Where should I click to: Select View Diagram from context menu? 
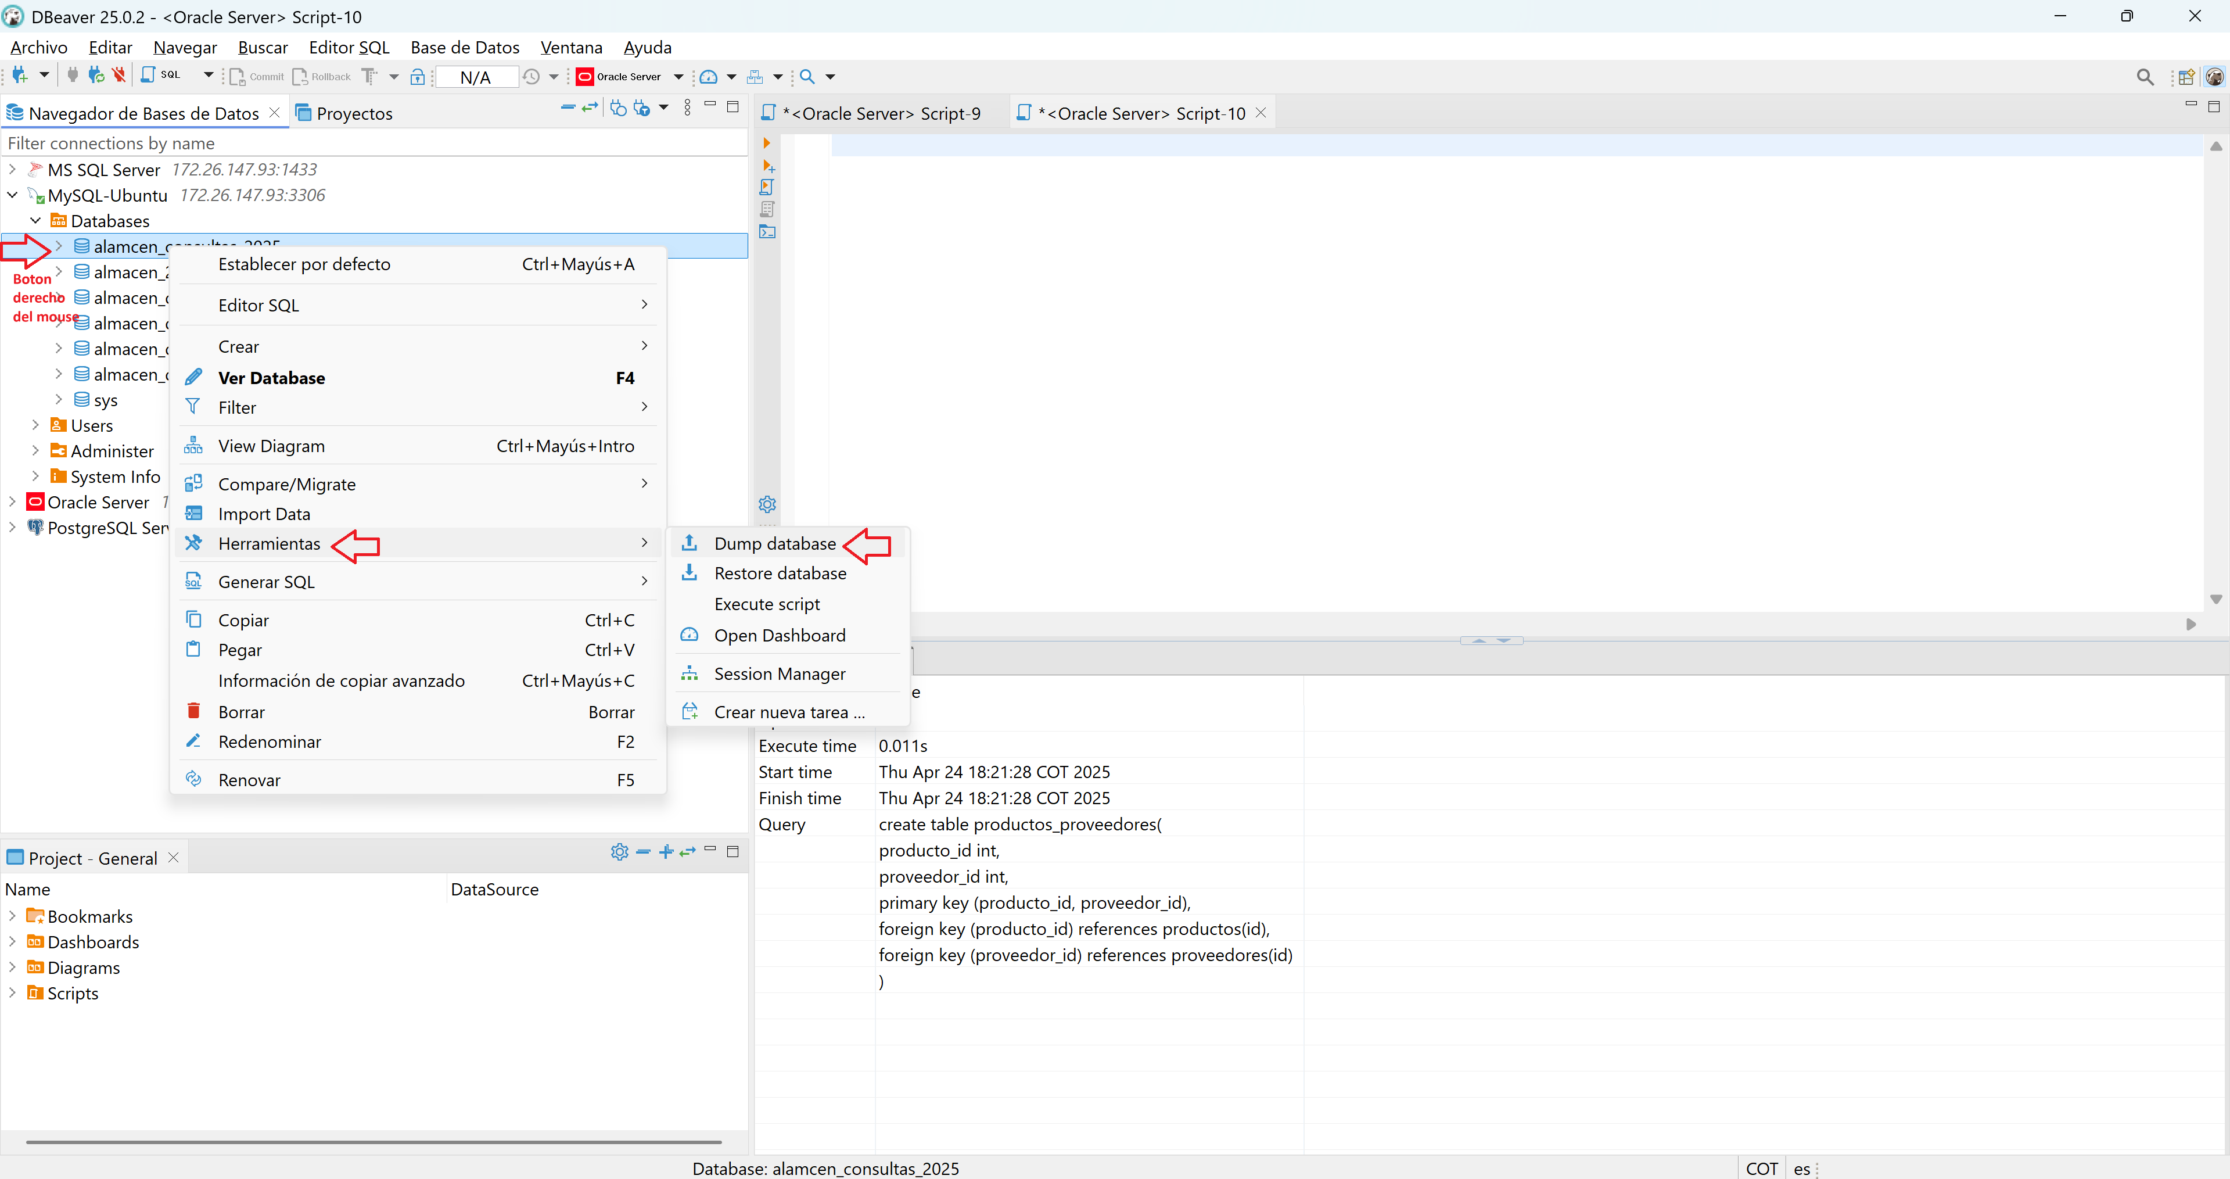[x=418, y=446]
